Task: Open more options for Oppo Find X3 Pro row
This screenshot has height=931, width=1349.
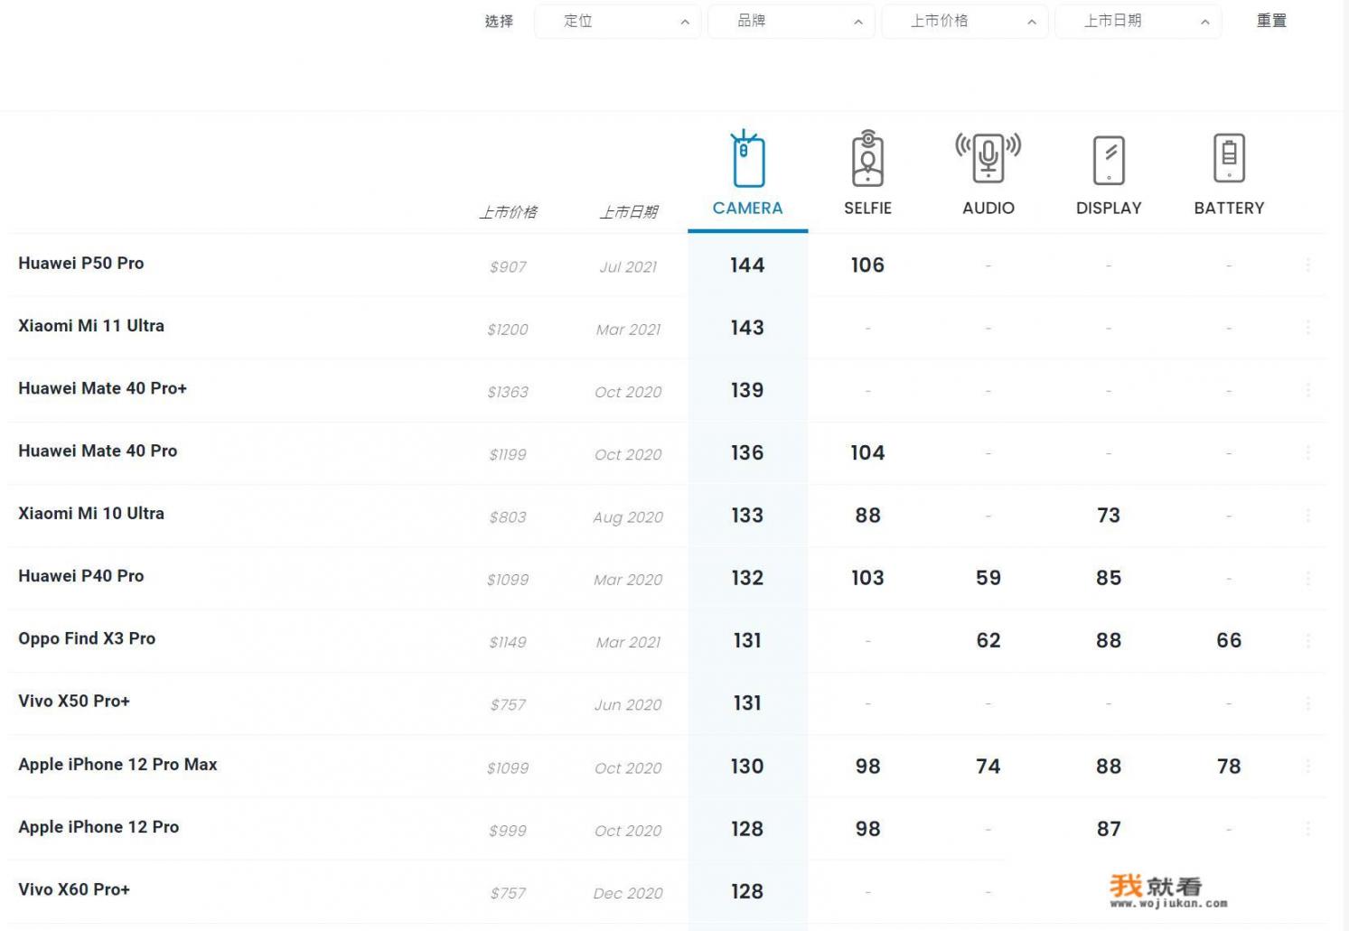Action: (1307, 640)
